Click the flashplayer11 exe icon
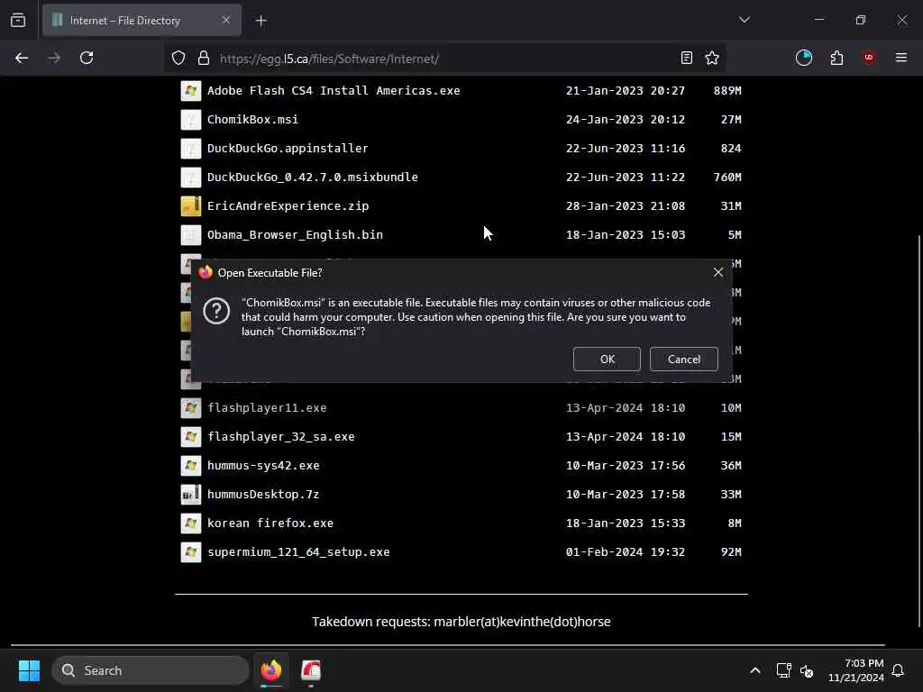Image resolution: width=923 pixels, height=692 pixels. tap(191, 408)
